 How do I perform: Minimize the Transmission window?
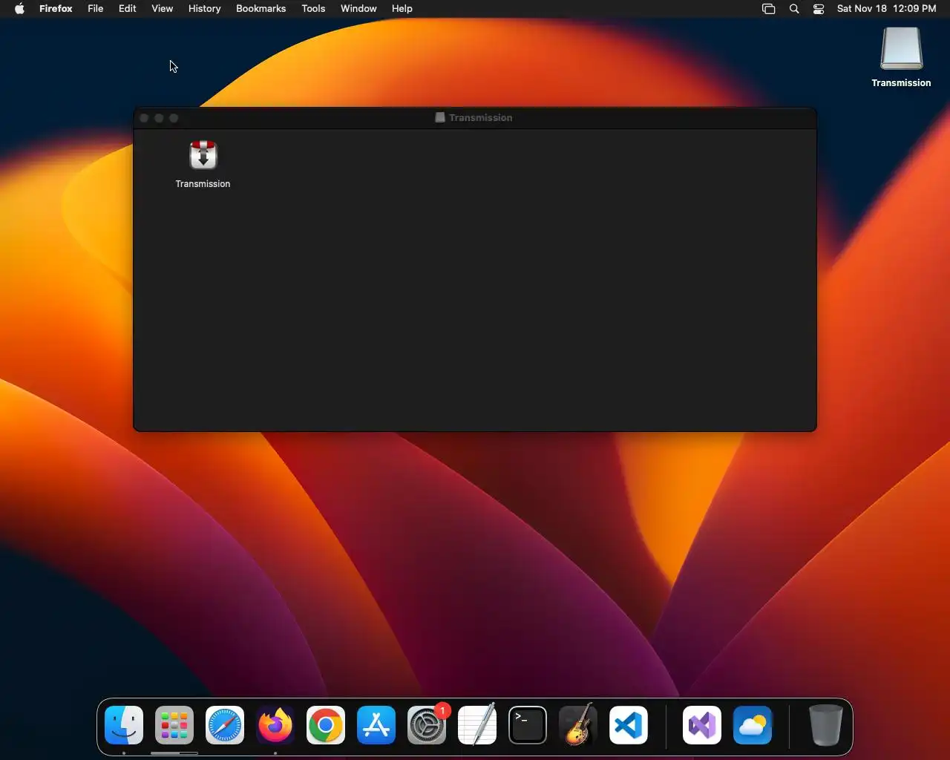(159, 118)
